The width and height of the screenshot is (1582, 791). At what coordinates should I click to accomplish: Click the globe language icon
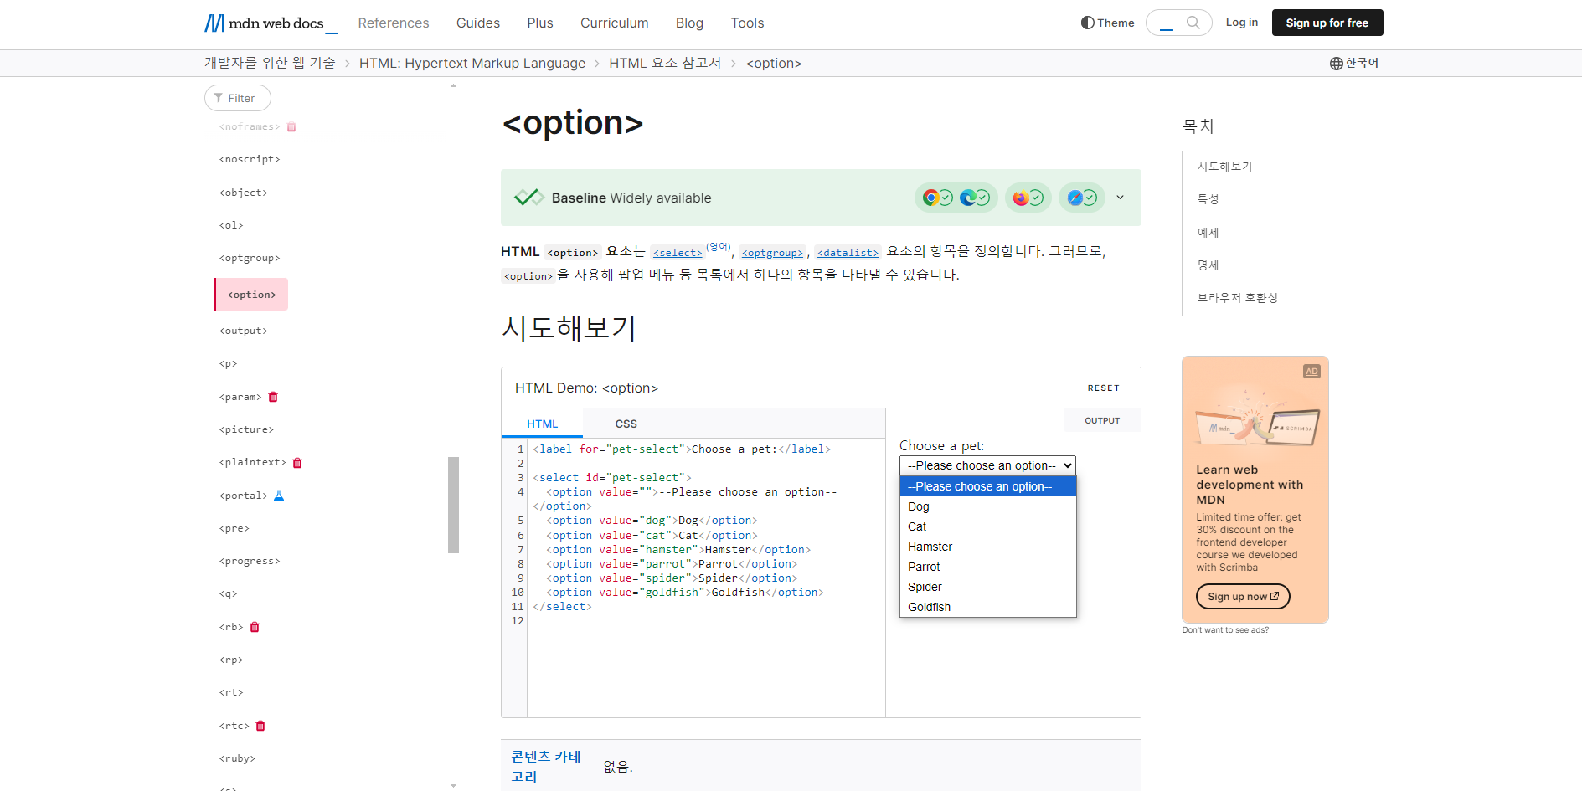tap(1337, 64)
